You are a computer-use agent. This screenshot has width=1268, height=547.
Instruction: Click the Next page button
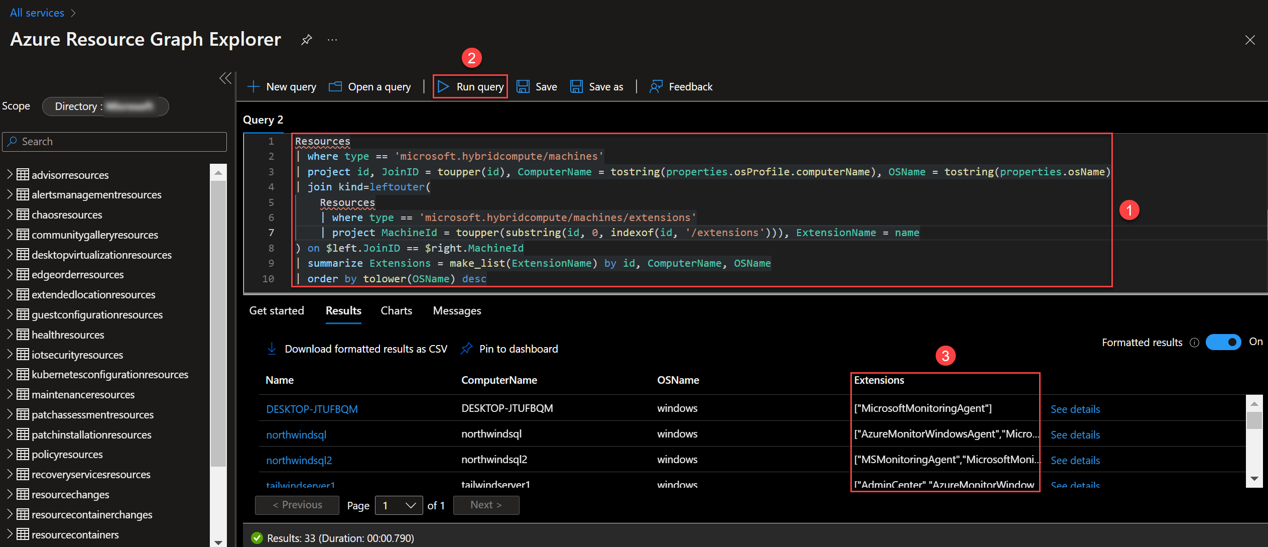click(x=486, y=505)
